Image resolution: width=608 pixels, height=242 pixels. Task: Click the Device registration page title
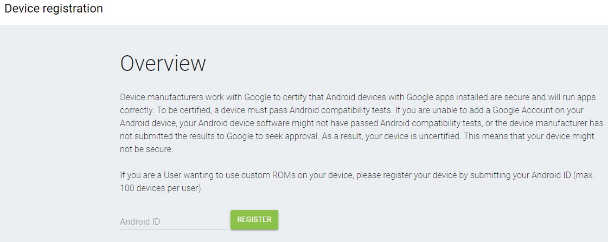coord(54,8)
